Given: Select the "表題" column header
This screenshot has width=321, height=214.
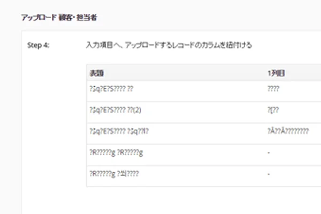Looking at the screenshot, I should tap(97, 73).
